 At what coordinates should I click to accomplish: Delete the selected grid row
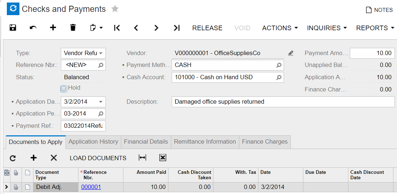pyautogui.click(x=54, y=158)
